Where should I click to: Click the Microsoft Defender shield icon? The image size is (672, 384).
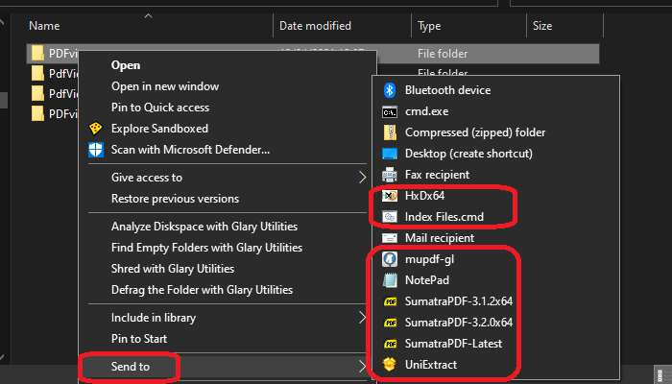point(96,150)
